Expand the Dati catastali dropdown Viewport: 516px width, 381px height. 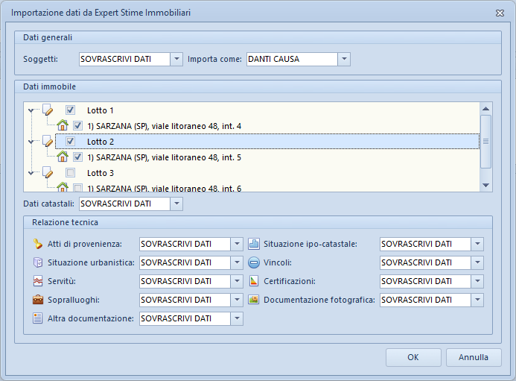pos(176,204)
